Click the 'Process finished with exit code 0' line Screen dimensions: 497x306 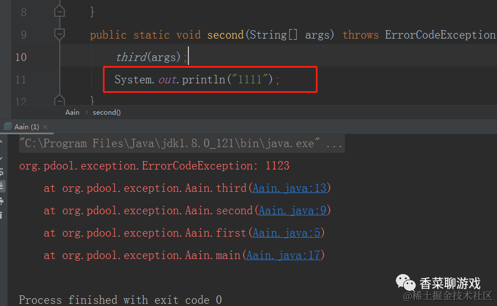[x=120, y=300]
